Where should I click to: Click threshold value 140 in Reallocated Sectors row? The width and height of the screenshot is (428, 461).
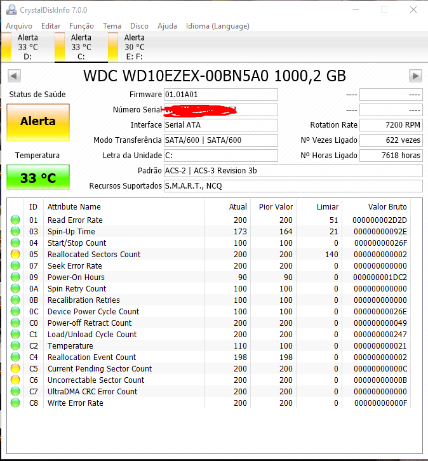[331, 255]
